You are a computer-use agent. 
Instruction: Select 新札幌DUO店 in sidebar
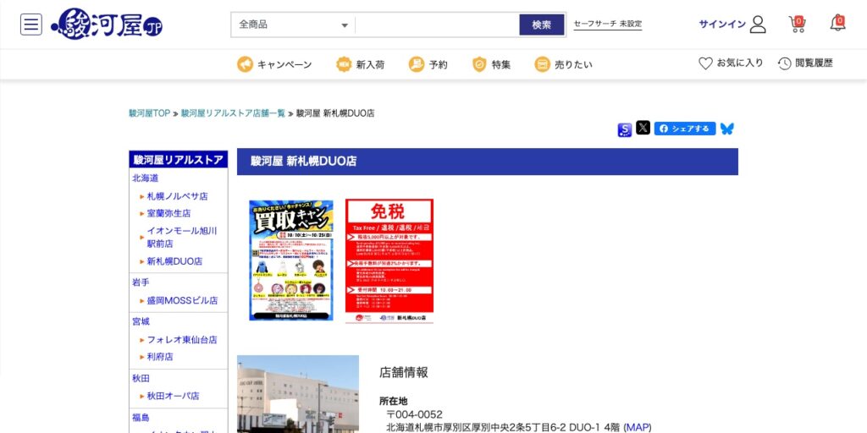point(174,261)
